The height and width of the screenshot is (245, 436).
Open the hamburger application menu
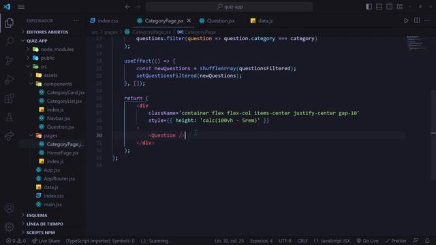click(x=21, y=7)
